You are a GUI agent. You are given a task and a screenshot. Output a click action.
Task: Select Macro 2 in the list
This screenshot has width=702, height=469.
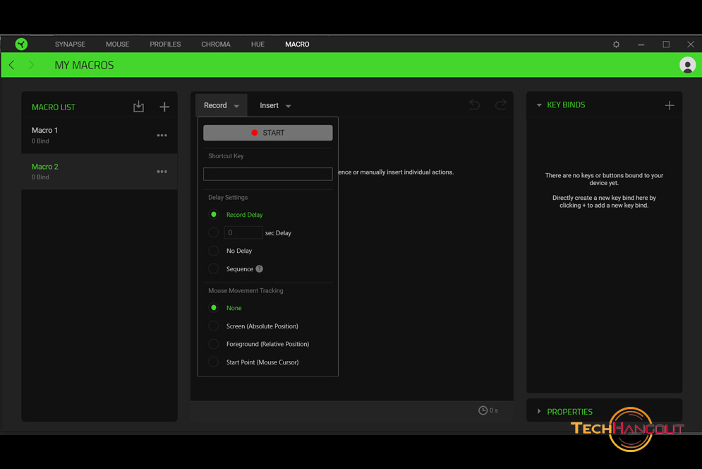click(99, 171)
